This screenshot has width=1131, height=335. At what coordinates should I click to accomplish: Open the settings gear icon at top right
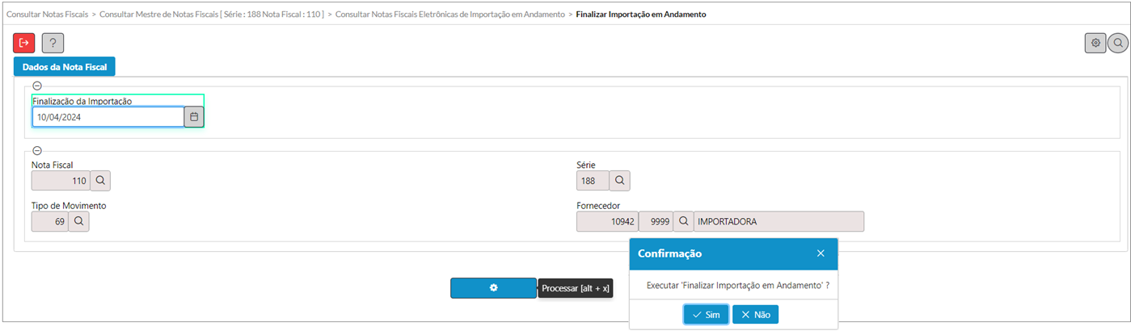tap(1095, 43)
